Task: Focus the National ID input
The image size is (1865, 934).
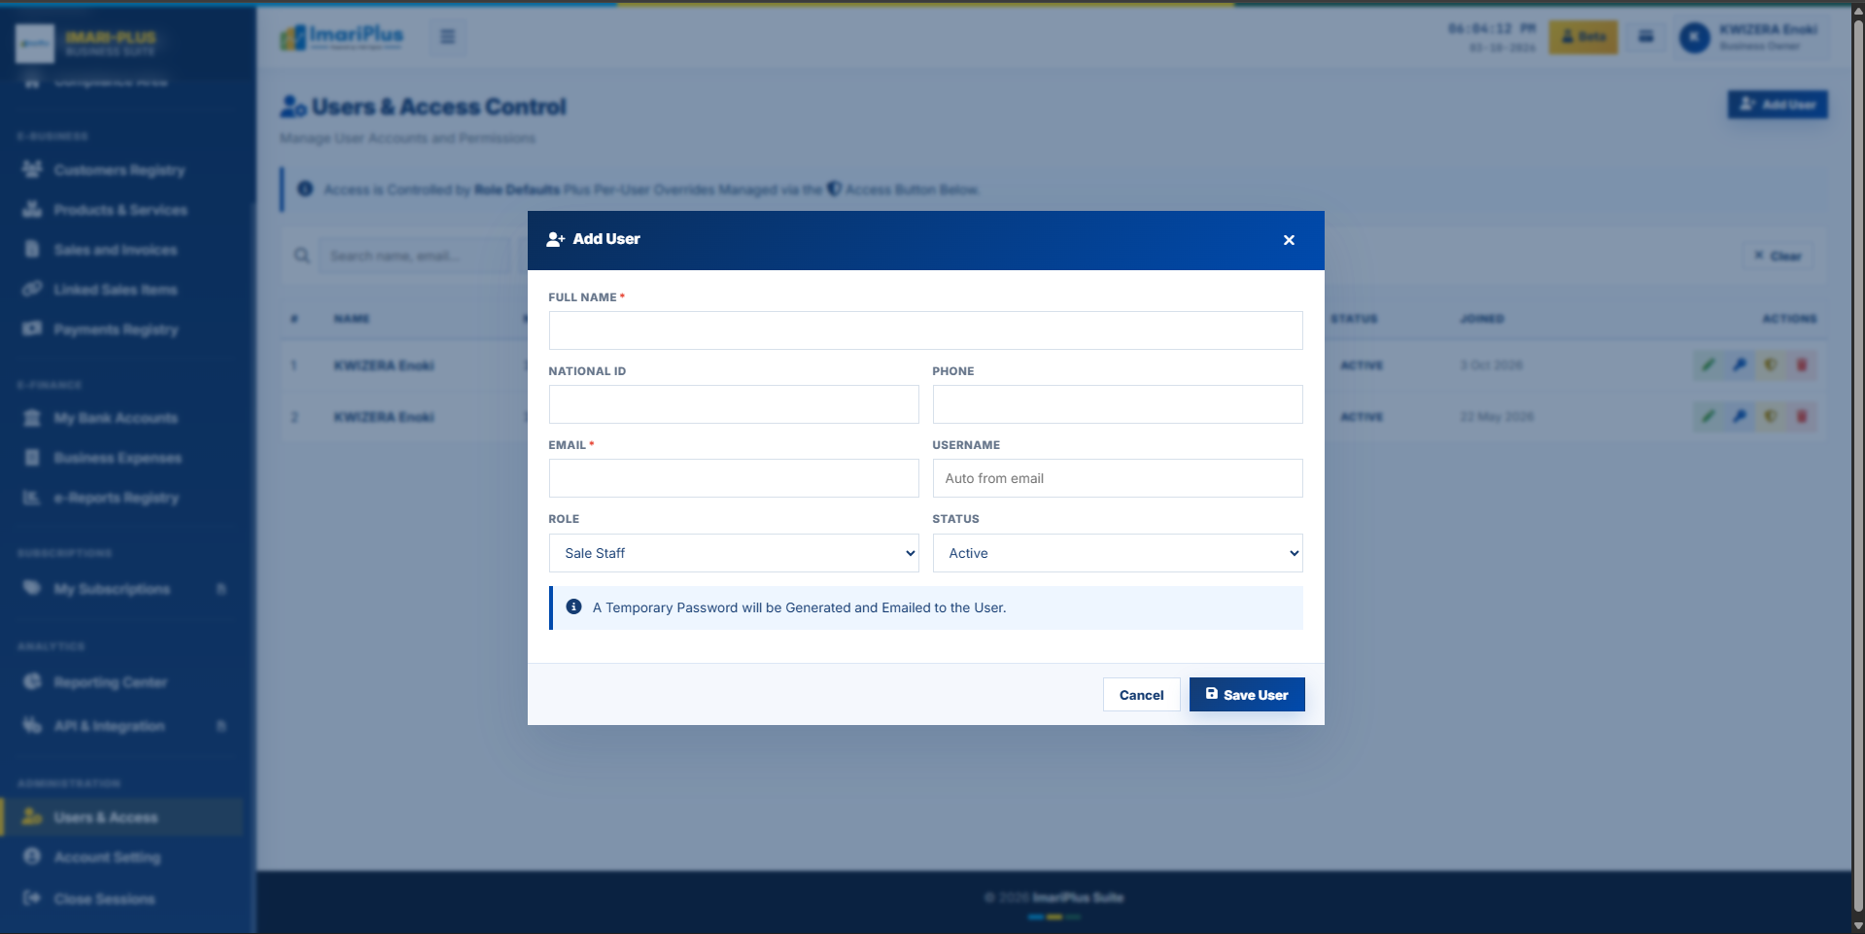Action: click(734, 404)
